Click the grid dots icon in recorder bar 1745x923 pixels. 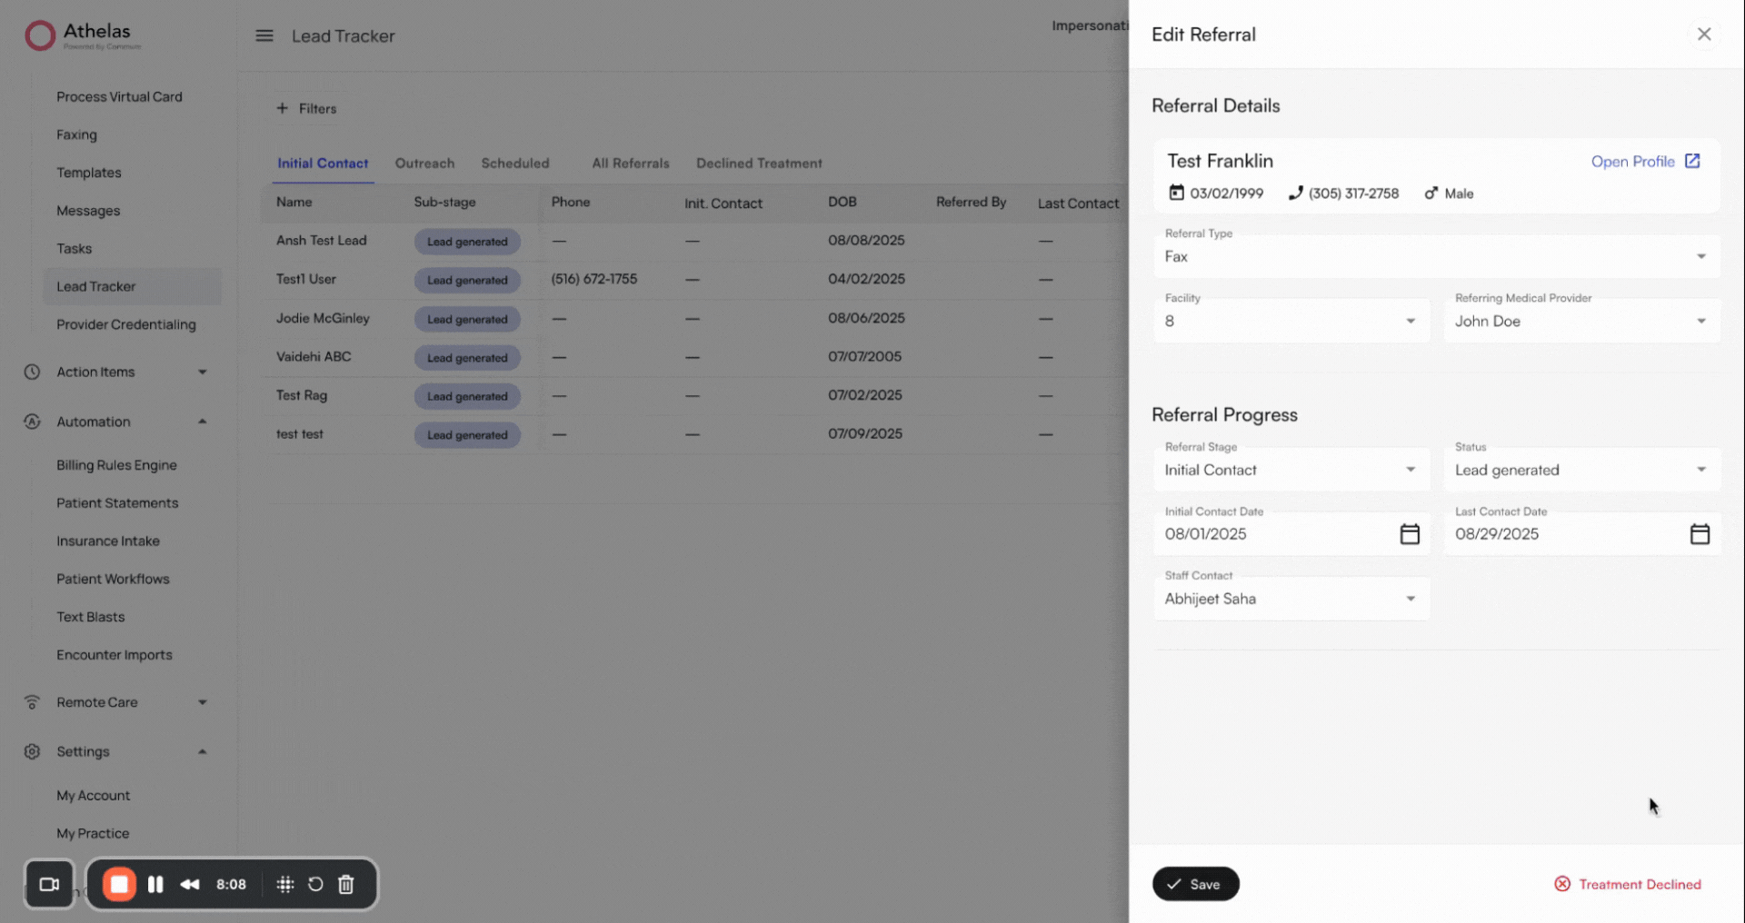pyautogui.click(x=285, y=884)
